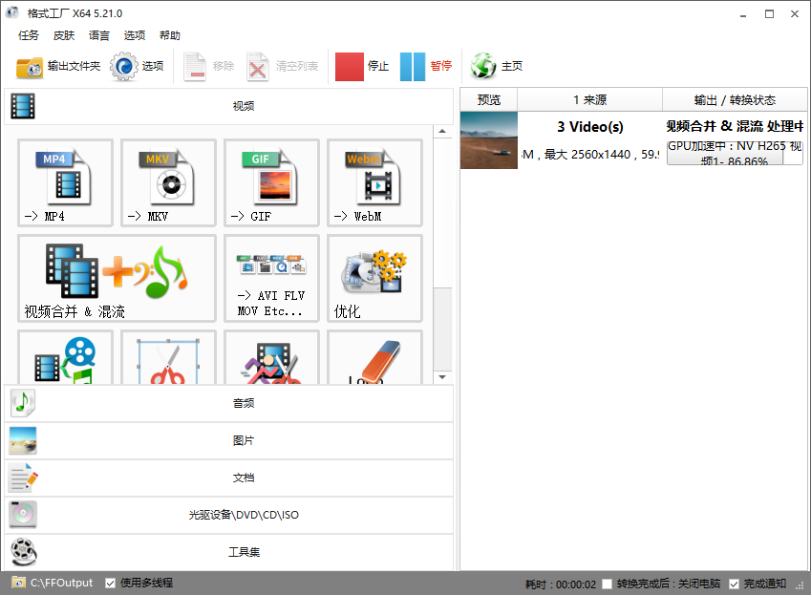Viewport: 811px width, 595px height.
Task: Select the -> GIF conversion tile
Action: click(271, 182)
